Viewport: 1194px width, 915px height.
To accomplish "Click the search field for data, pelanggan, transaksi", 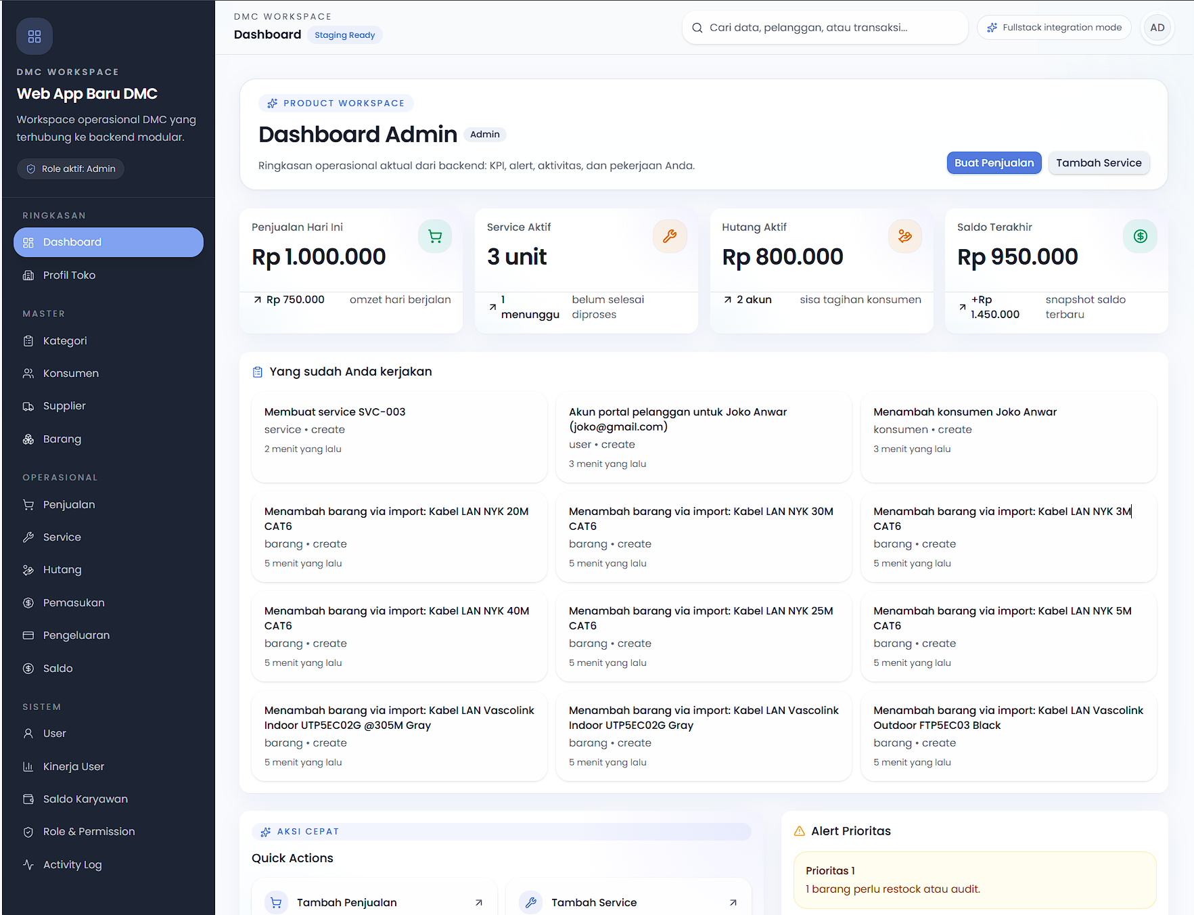I will coord(825,28).
